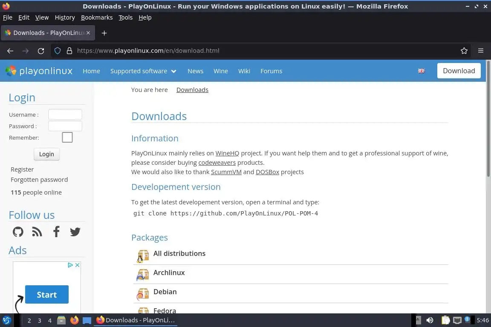
Task: Open the All distributions package row
Action: (x=291, y=255)
